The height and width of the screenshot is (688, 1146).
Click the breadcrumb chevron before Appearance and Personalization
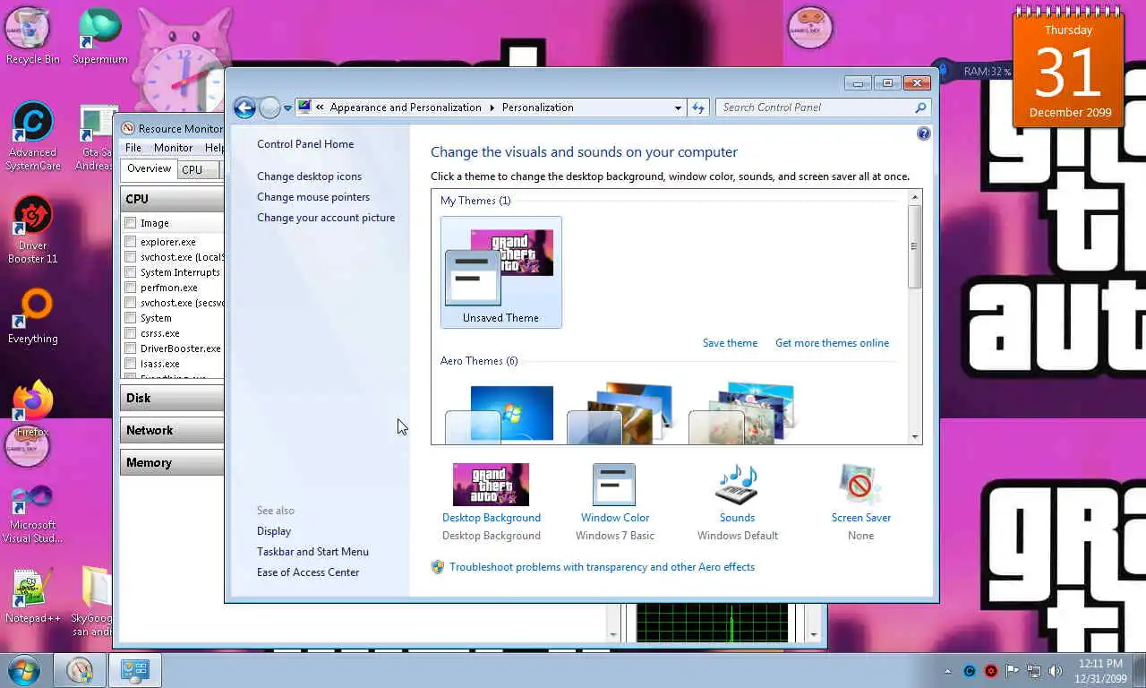(320, 107)
